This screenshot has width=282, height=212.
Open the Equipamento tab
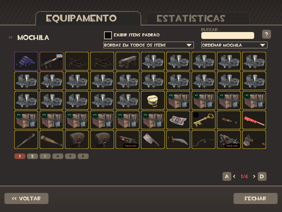tap(88, 18)
